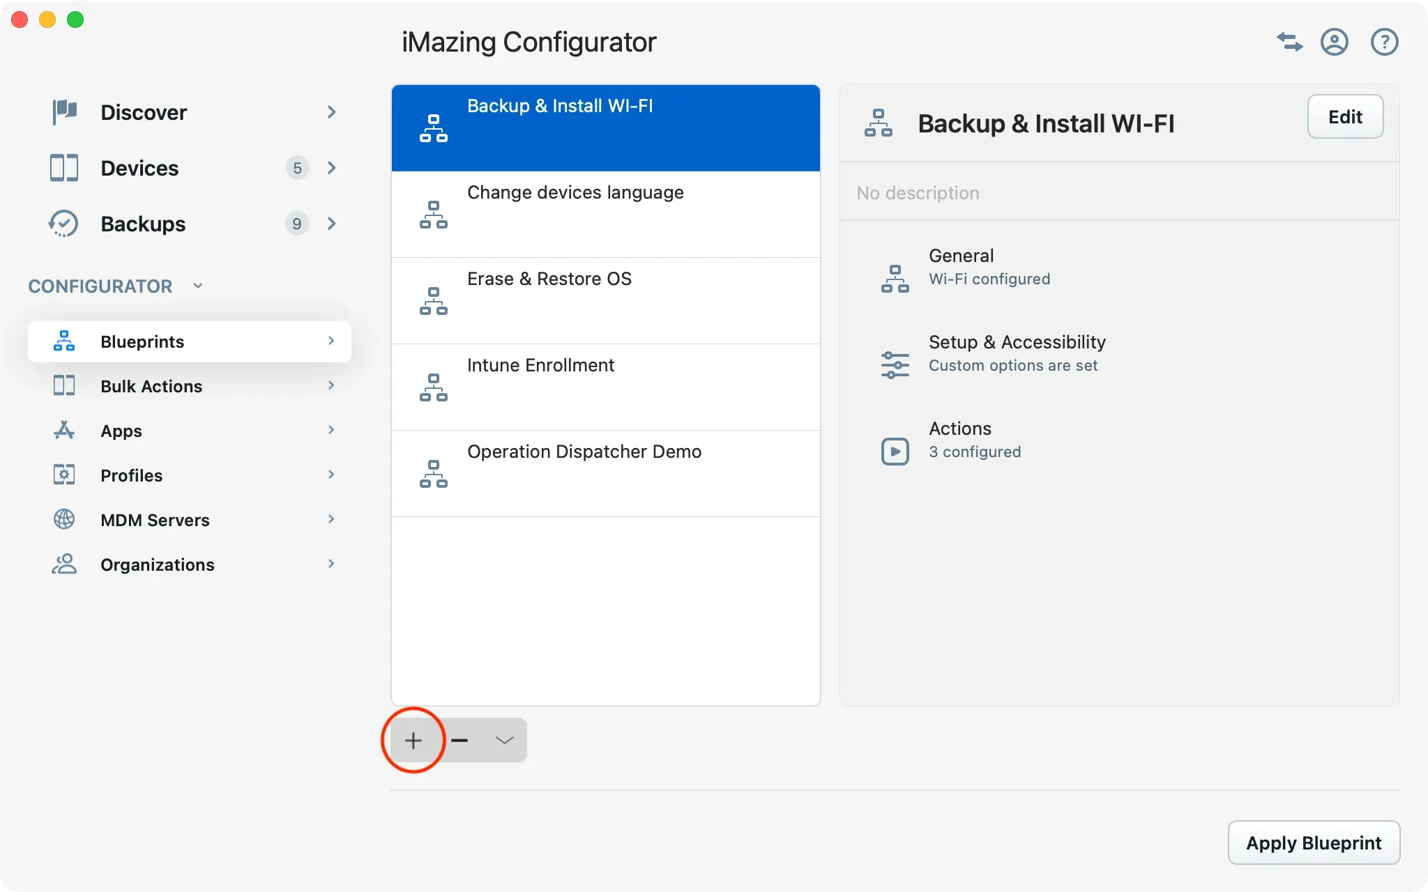Screen dimensions: 1428x892
Task: Click the Apply Blueprint button
Action: coord(1314,842)
